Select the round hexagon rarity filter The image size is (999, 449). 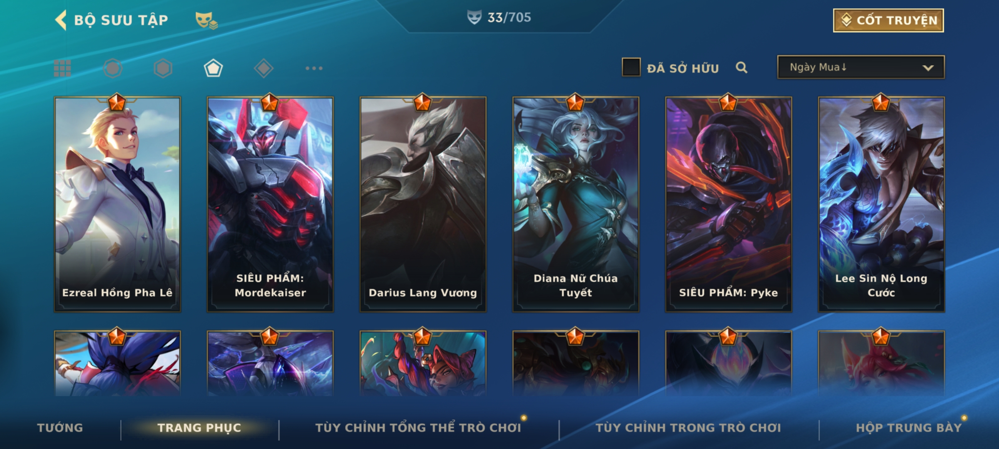point(113,68)
